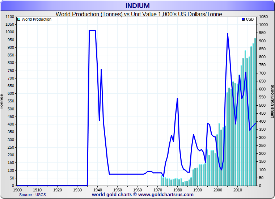Open the www.goldchartsrus.com link
The height and width of the screenshot is (199, 275).
[x=166, y=195]
